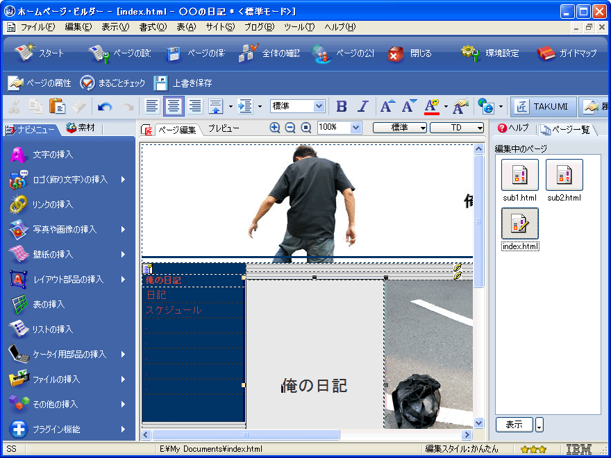Viewport: 611px width, 458px height.
Task: Click the Start (スタート) toolbar icon
Action: click(x=24, y=53)
